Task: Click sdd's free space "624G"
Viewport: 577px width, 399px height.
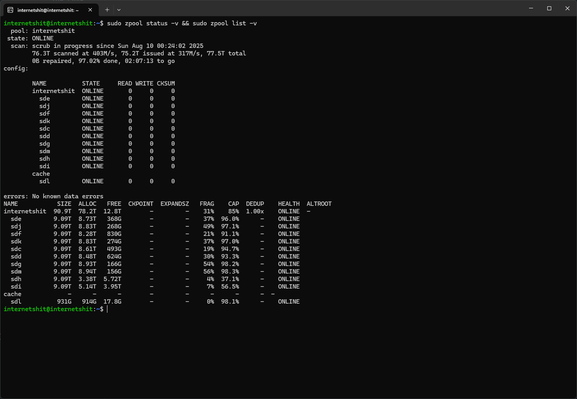Action: click(114, 256)
